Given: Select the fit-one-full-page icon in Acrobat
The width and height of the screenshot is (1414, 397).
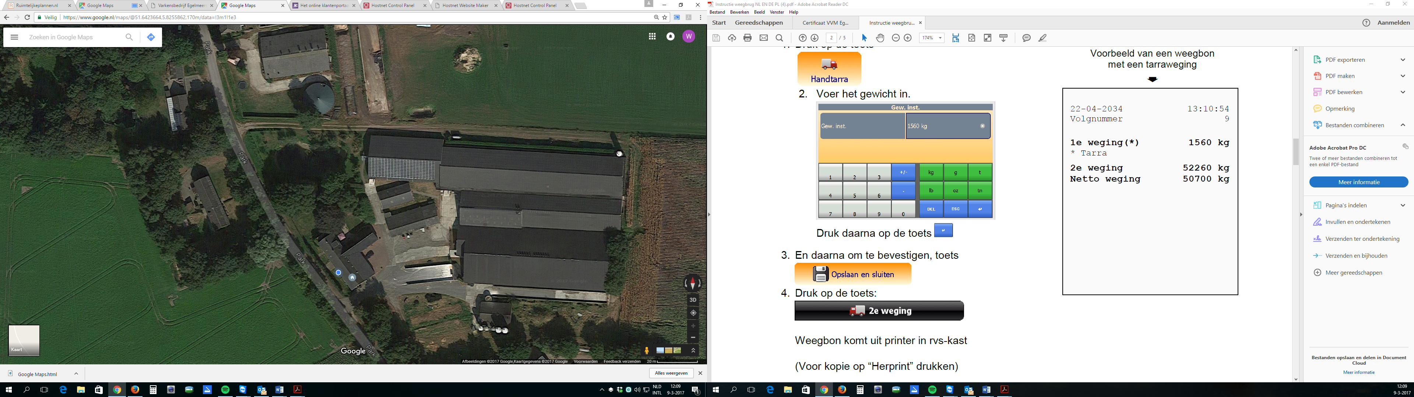Looking at the screenshot, I should pos(972,38).
